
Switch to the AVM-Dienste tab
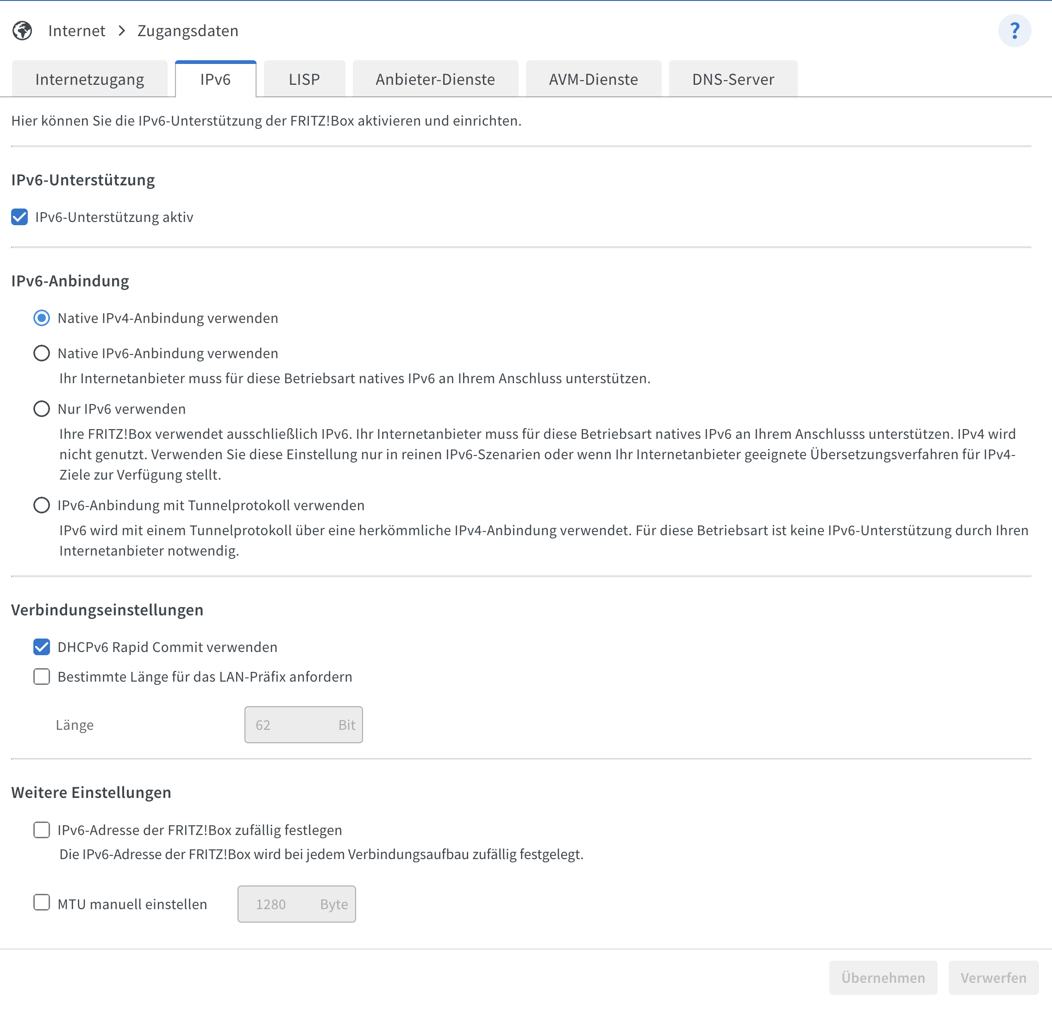click(593, 80)
